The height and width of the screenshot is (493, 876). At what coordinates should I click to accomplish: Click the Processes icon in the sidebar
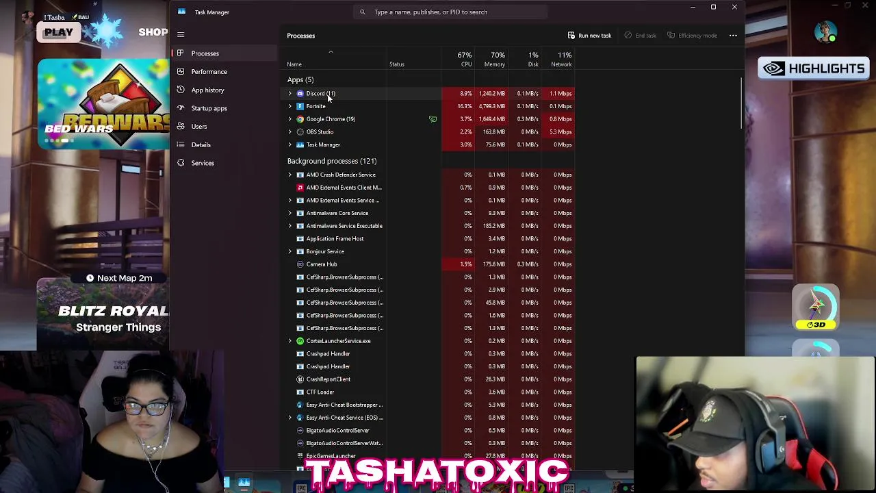[180, 53]
